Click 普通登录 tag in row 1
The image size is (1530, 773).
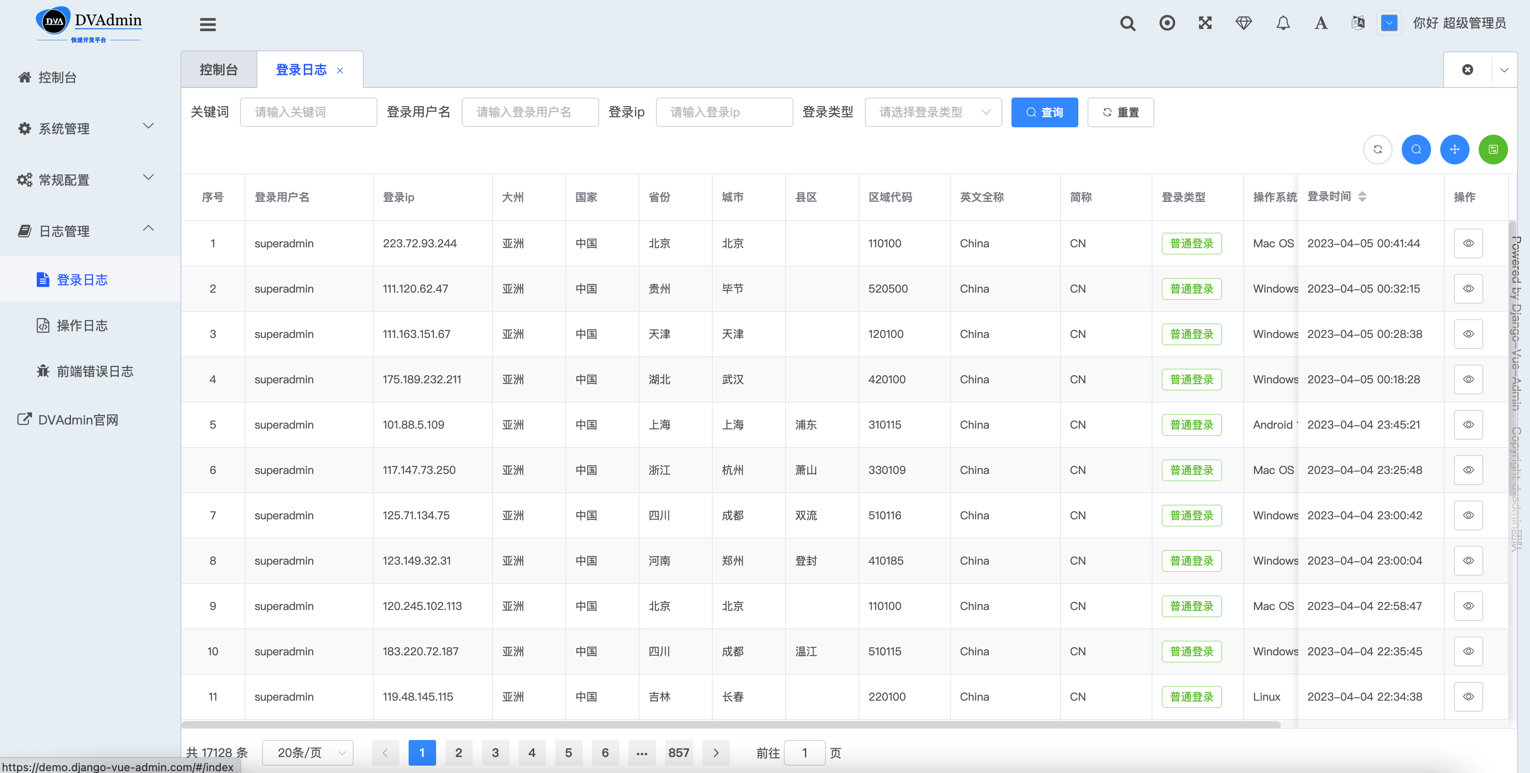click(x=1191, y=244)
